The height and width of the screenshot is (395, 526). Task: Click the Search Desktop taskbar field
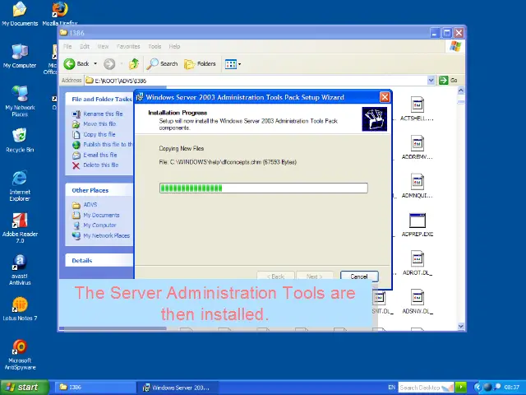pyautogui.click(x=419, y=387)
